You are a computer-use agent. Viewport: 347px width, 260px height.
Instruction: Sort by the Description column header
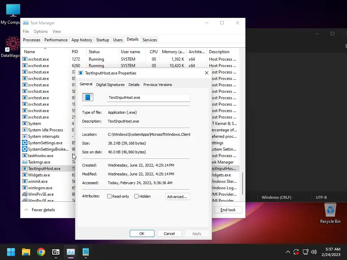point(223,52)
